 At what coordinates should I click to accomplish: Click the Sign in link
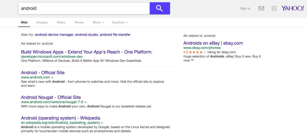coord(245,8)
